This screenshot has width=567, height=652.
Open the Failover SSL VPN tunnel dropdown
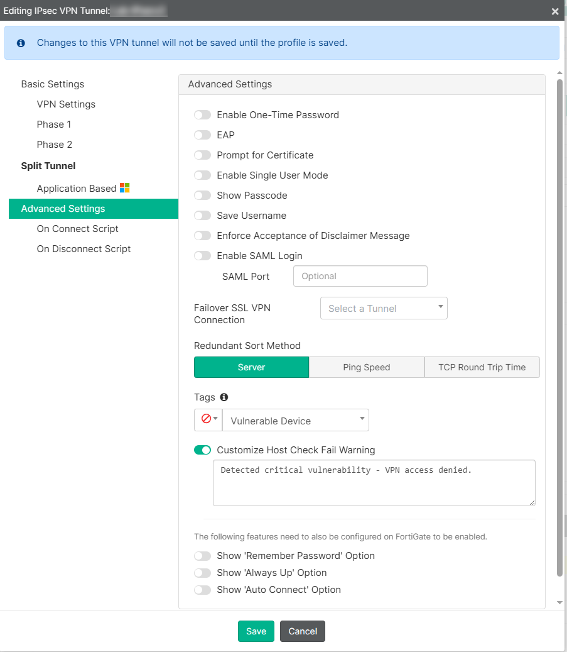pyautogui.click(x=384, y=308)
